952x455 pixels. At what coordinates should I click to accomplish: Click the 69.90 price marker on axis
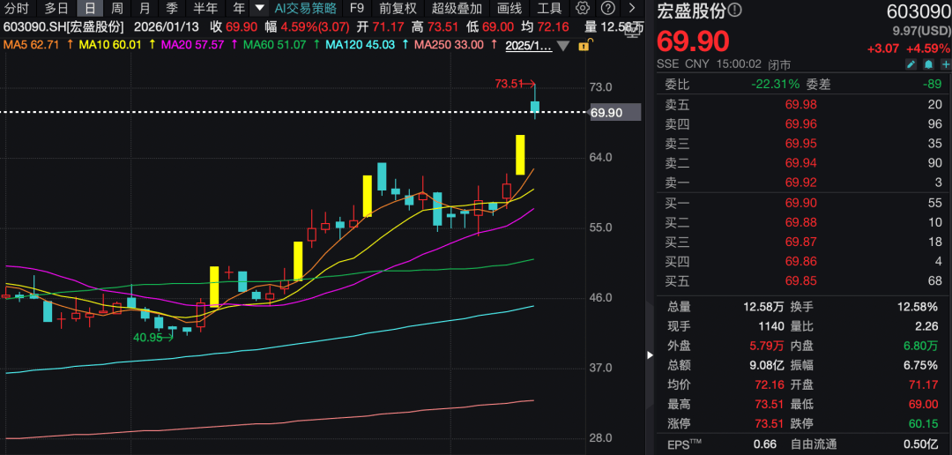607,113
